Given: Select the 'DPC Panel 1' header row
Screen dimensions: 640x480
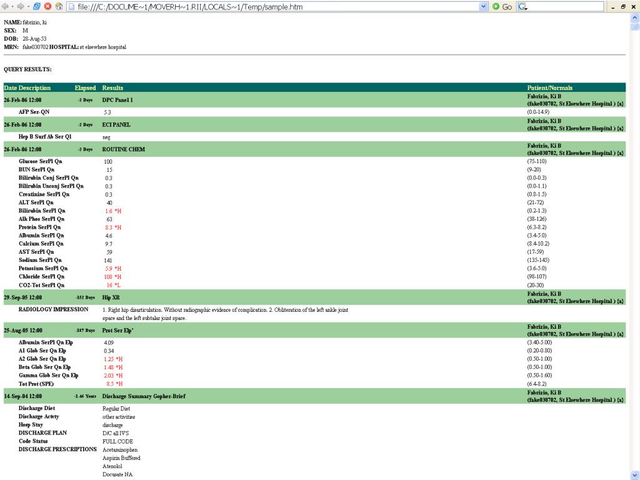Looking at the screenshot, I should 315,100.
